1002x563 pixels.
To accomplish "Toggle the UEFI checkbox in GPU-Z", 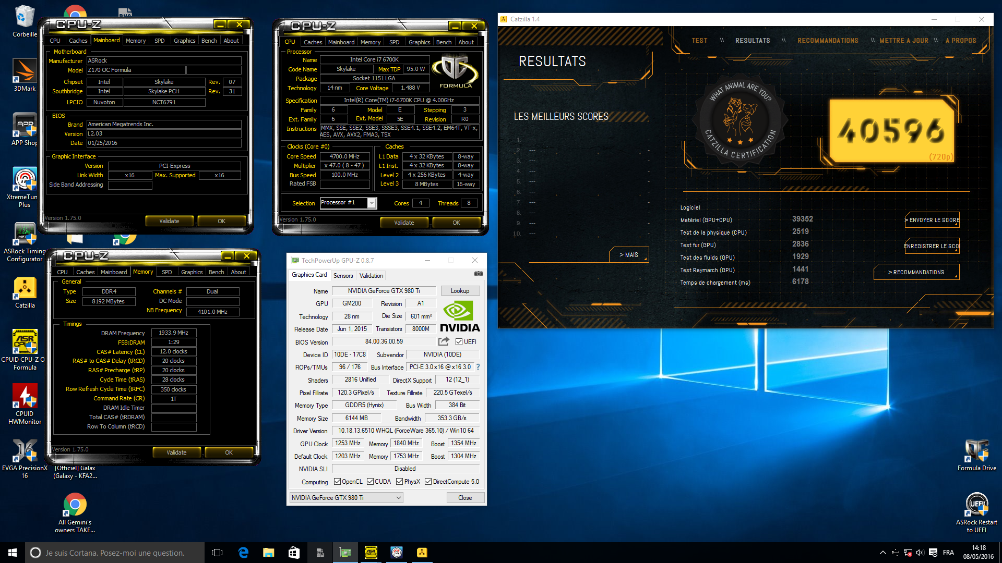I will pos(459,342).
